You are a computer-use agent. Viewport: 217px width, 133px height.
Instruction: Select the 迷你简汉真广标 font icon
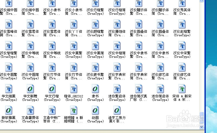click(x=139, y=89)
